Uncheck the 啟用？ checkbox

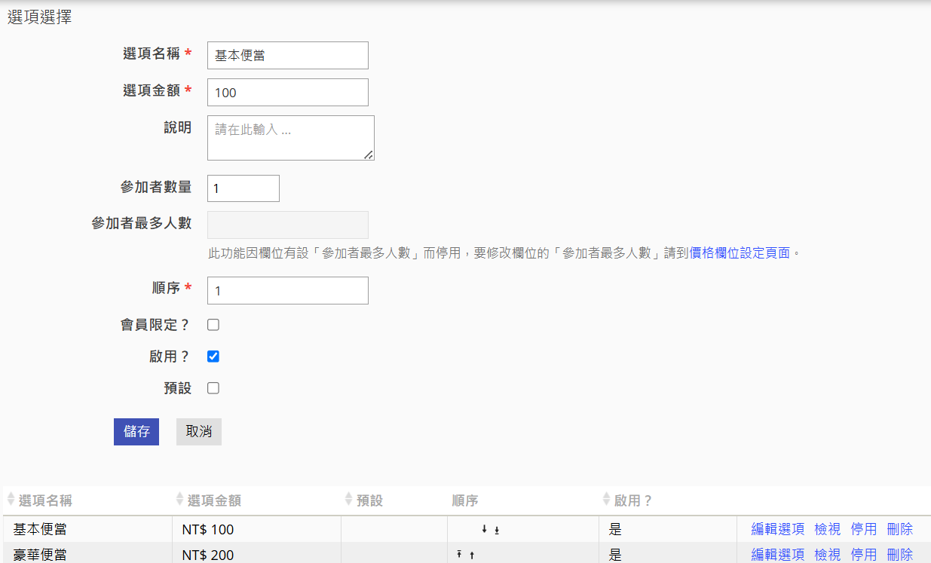point(213,356)
